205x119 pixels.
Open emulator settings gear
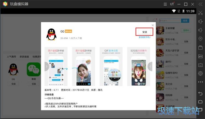tap(200, 73)
